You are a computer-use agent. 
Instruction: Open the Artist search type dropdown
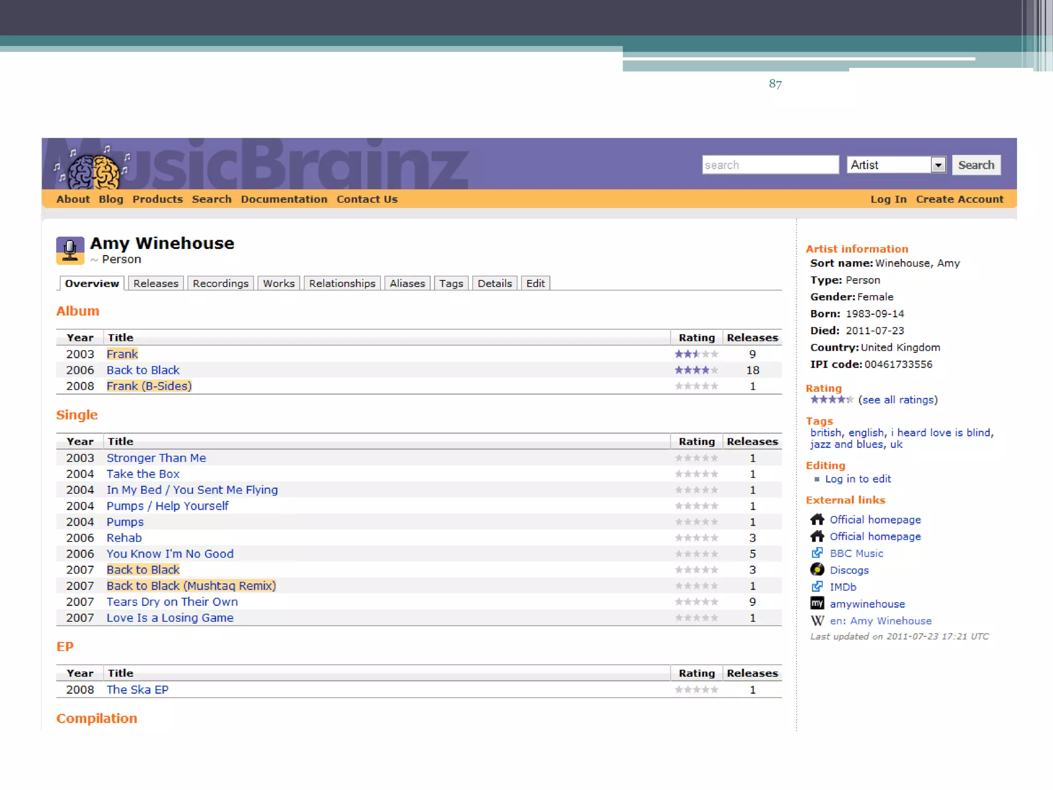(x=938, y=165)
